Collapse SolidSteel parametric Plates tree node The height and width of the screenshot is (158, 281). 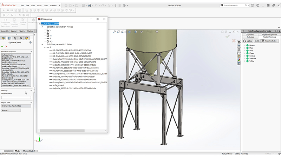(x=42, y=44)
